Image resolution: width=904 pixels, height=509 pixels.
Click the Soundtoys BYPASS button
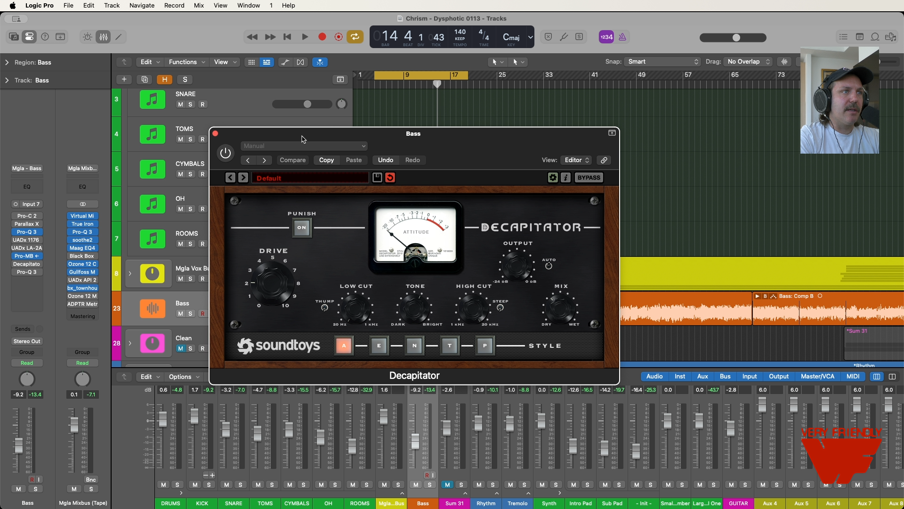pyautogui.click(x=589, y=178)
